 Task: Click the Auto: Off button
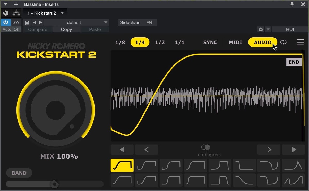11,29
